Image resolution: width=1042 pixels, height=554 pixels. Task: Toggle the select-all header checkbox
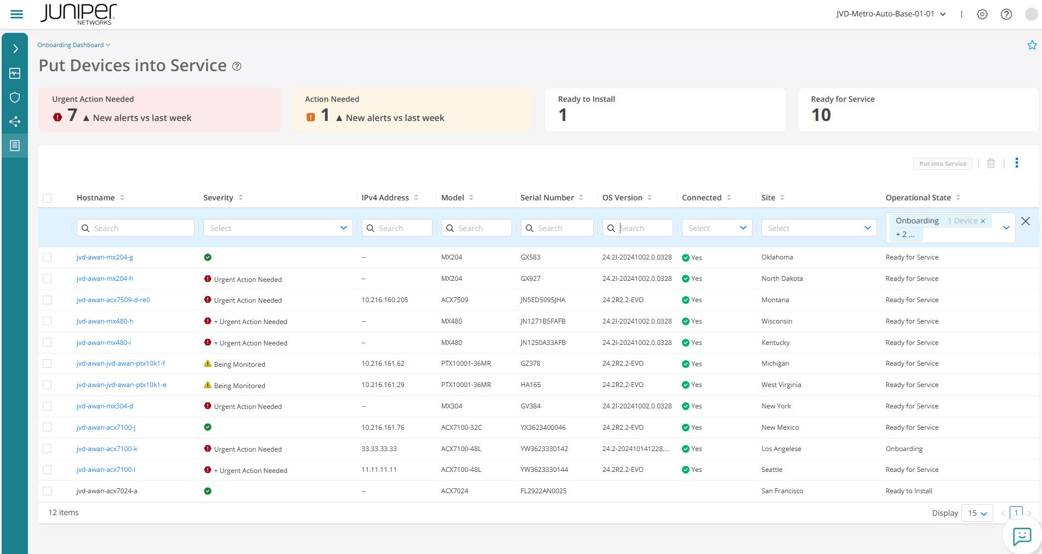click(x=47, y=198)
